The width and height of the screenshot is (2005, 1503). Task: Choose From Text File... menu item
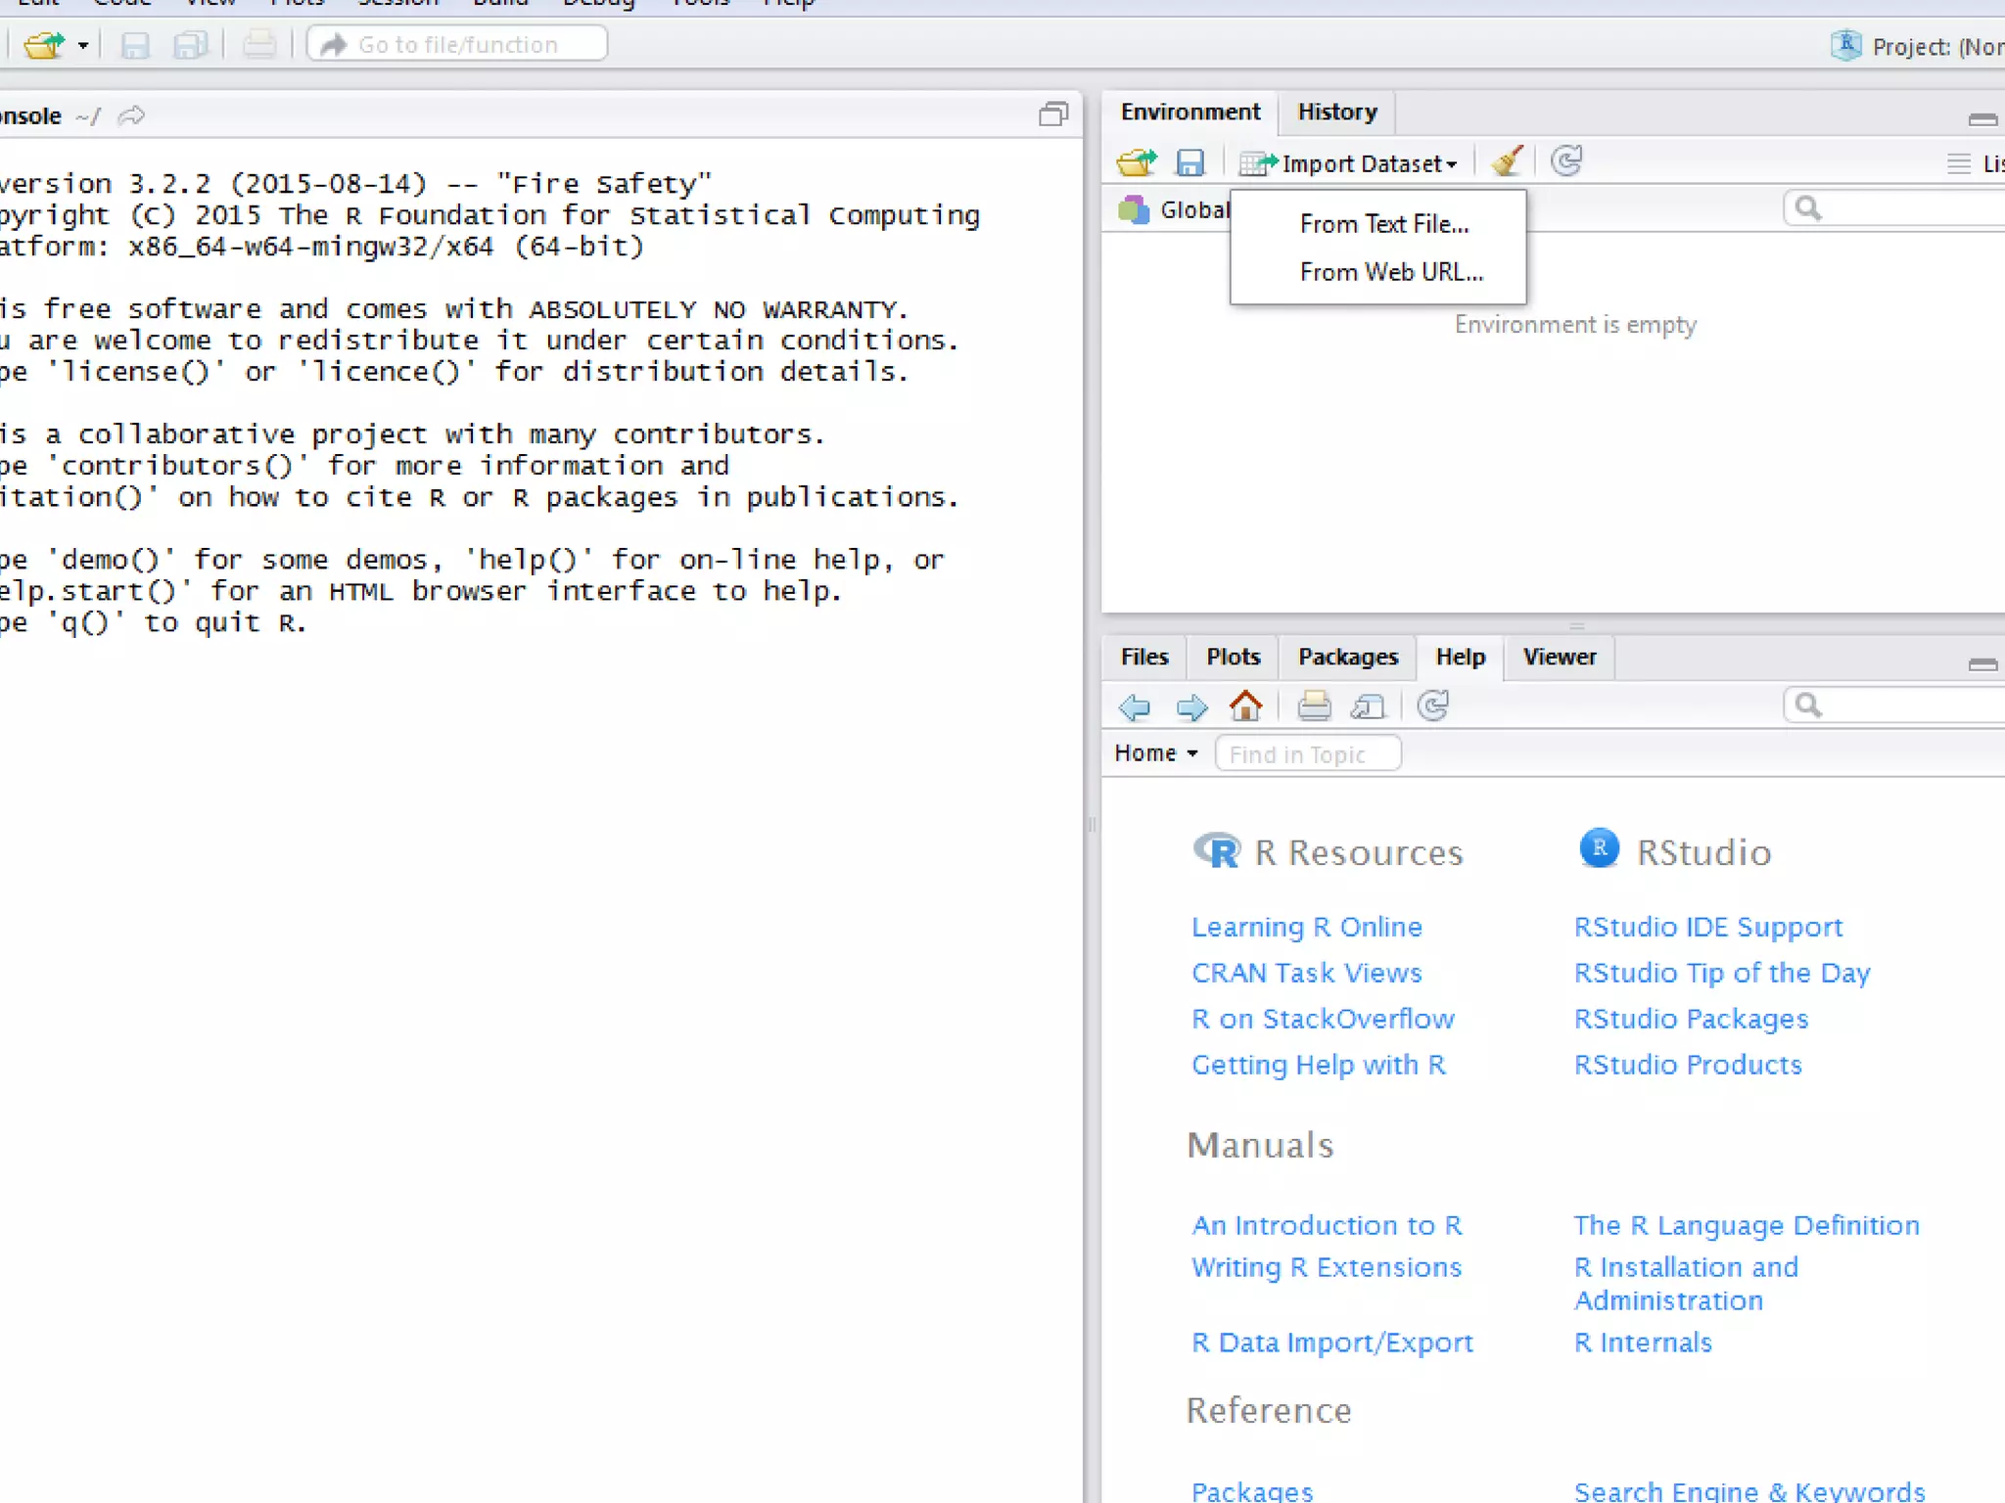click(x=1383, y=224)
